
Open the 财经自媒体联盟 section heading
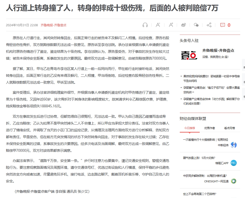193,118
